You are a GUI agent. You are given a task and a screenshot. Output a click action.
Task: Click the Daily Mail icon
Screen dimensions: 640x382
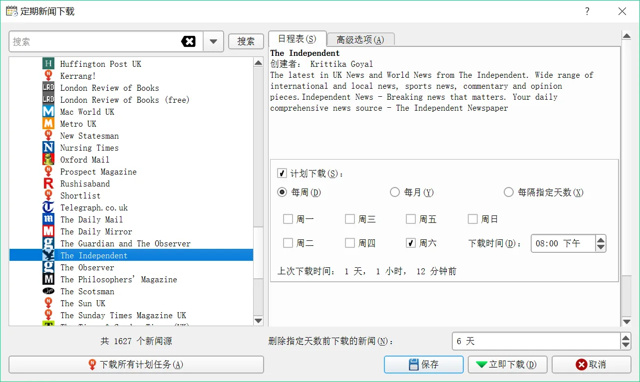pos(48,219)
